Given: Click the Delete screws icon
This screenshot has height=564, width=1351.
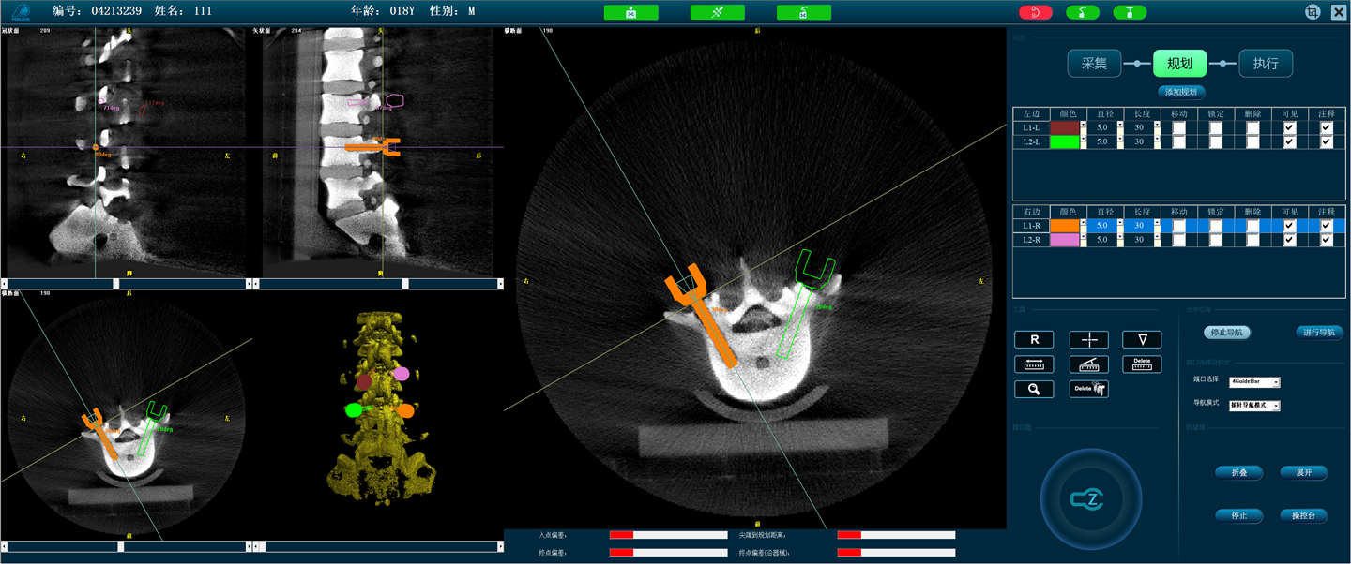Looking at the screenshot, I should click(x=1088, y=389).
